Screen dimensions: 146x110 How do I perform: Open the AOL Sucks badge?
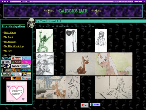[26, 58]
